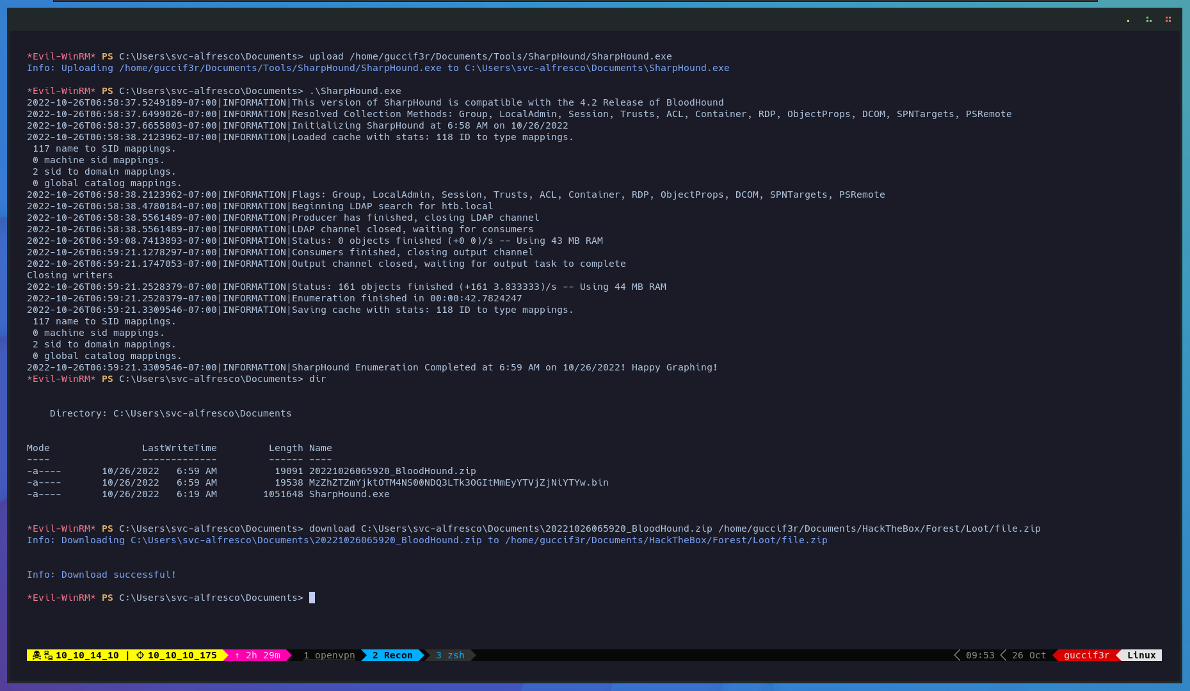
Task: Click the 'dir' command text
Action: pos(318,379)
